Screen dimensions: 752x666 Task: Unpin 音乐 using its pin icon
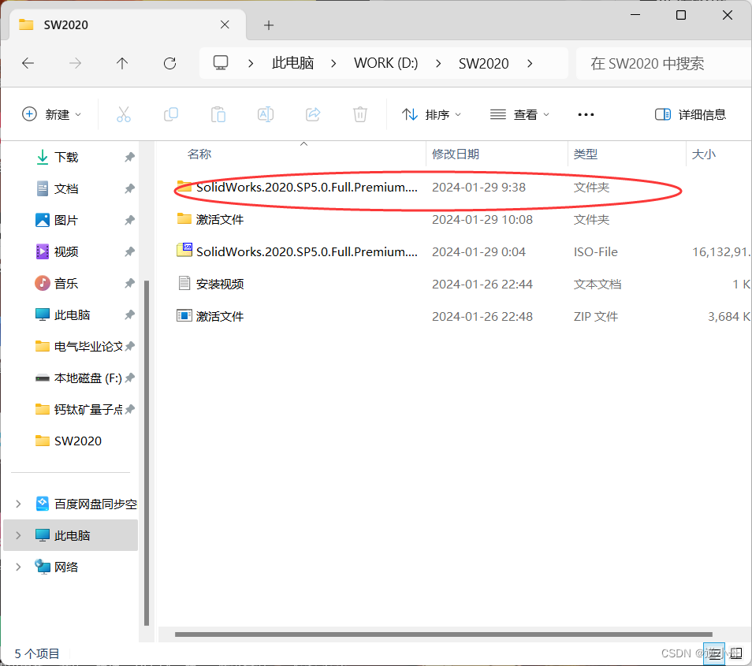129,284
